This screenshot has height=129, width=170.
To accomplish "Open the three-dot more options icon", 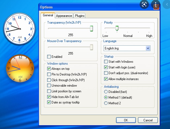I will 155,4.
